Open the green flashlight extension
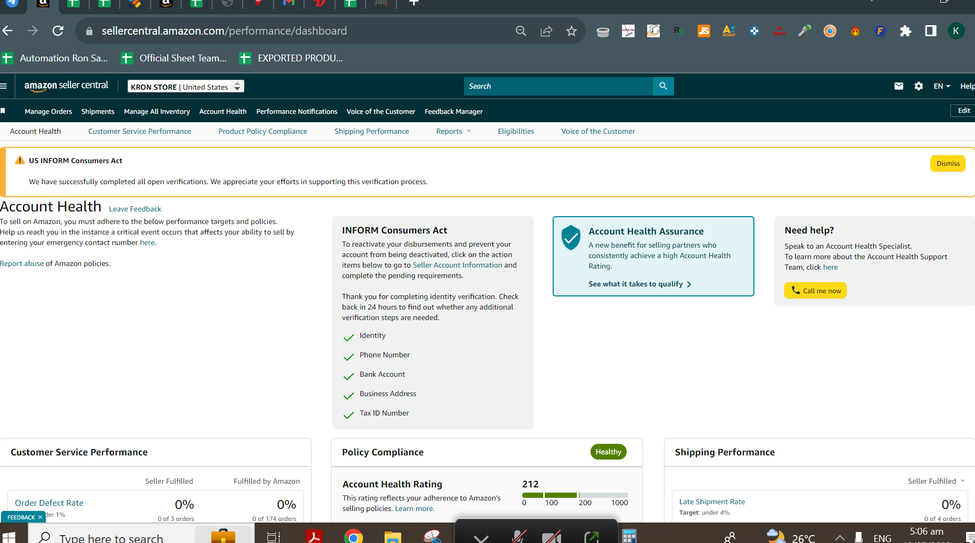Screen dimensions: 975x543 click(x=805, y=31)
